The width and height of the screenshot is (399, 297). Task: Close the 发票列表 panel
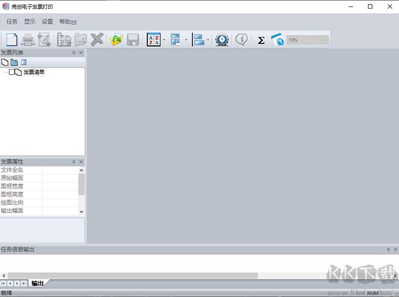pyautogui.click(x=81, y=52)
